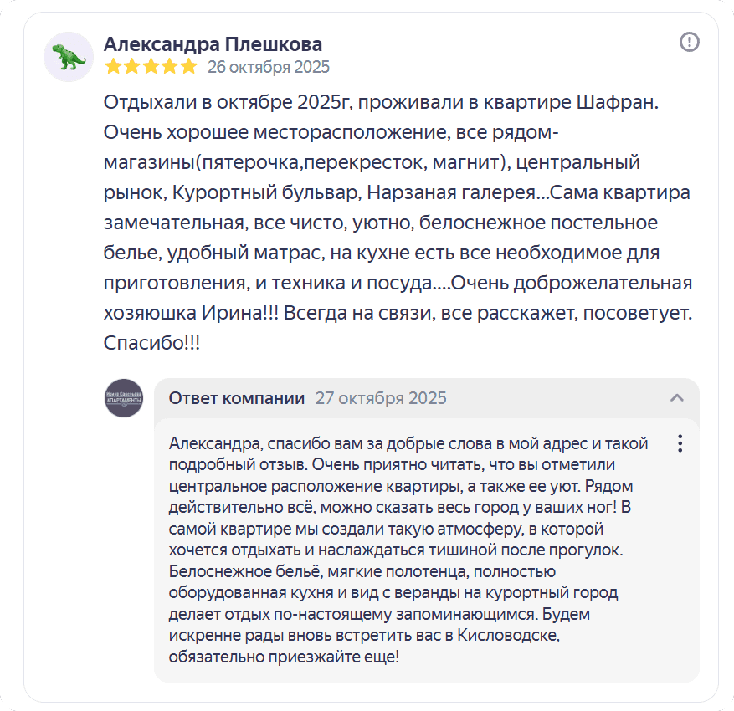
Task: Click the fourth rating star
Action: click(x=170, y=67)
